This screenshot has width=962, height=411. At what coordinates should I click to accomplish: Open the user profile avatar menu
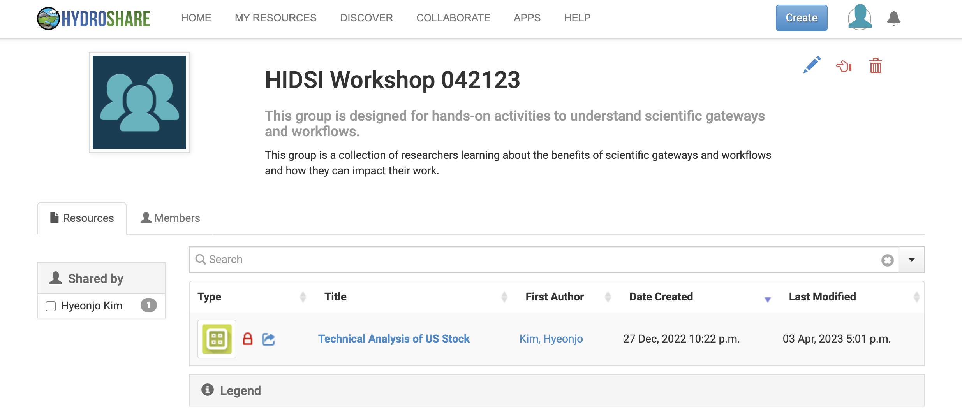860,17
